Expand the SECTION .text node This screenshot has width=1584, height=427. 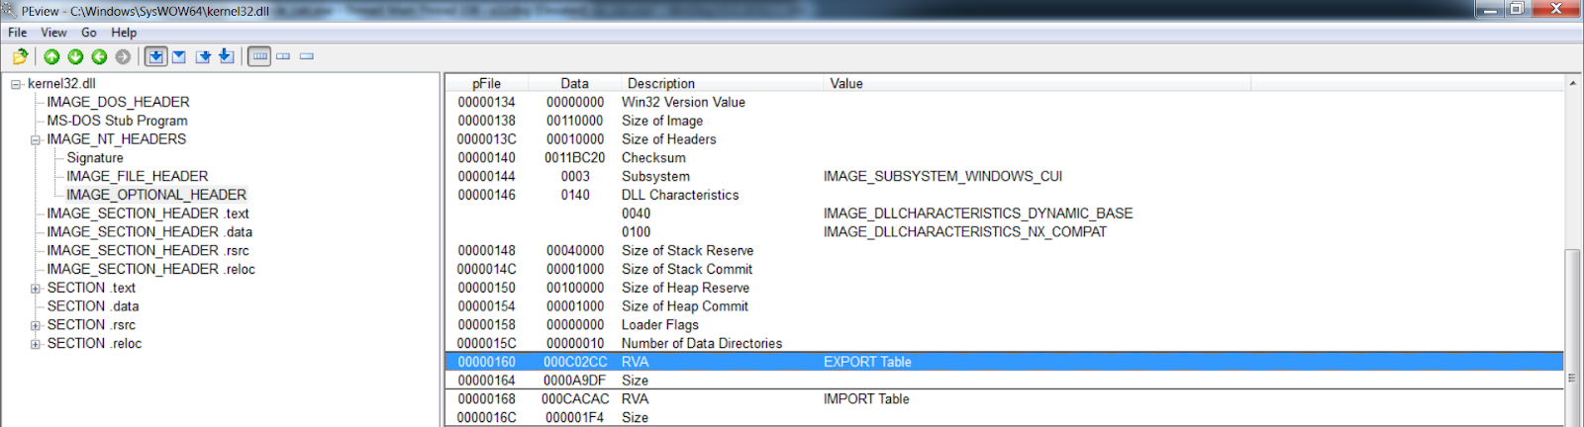[x=36, y=289]
